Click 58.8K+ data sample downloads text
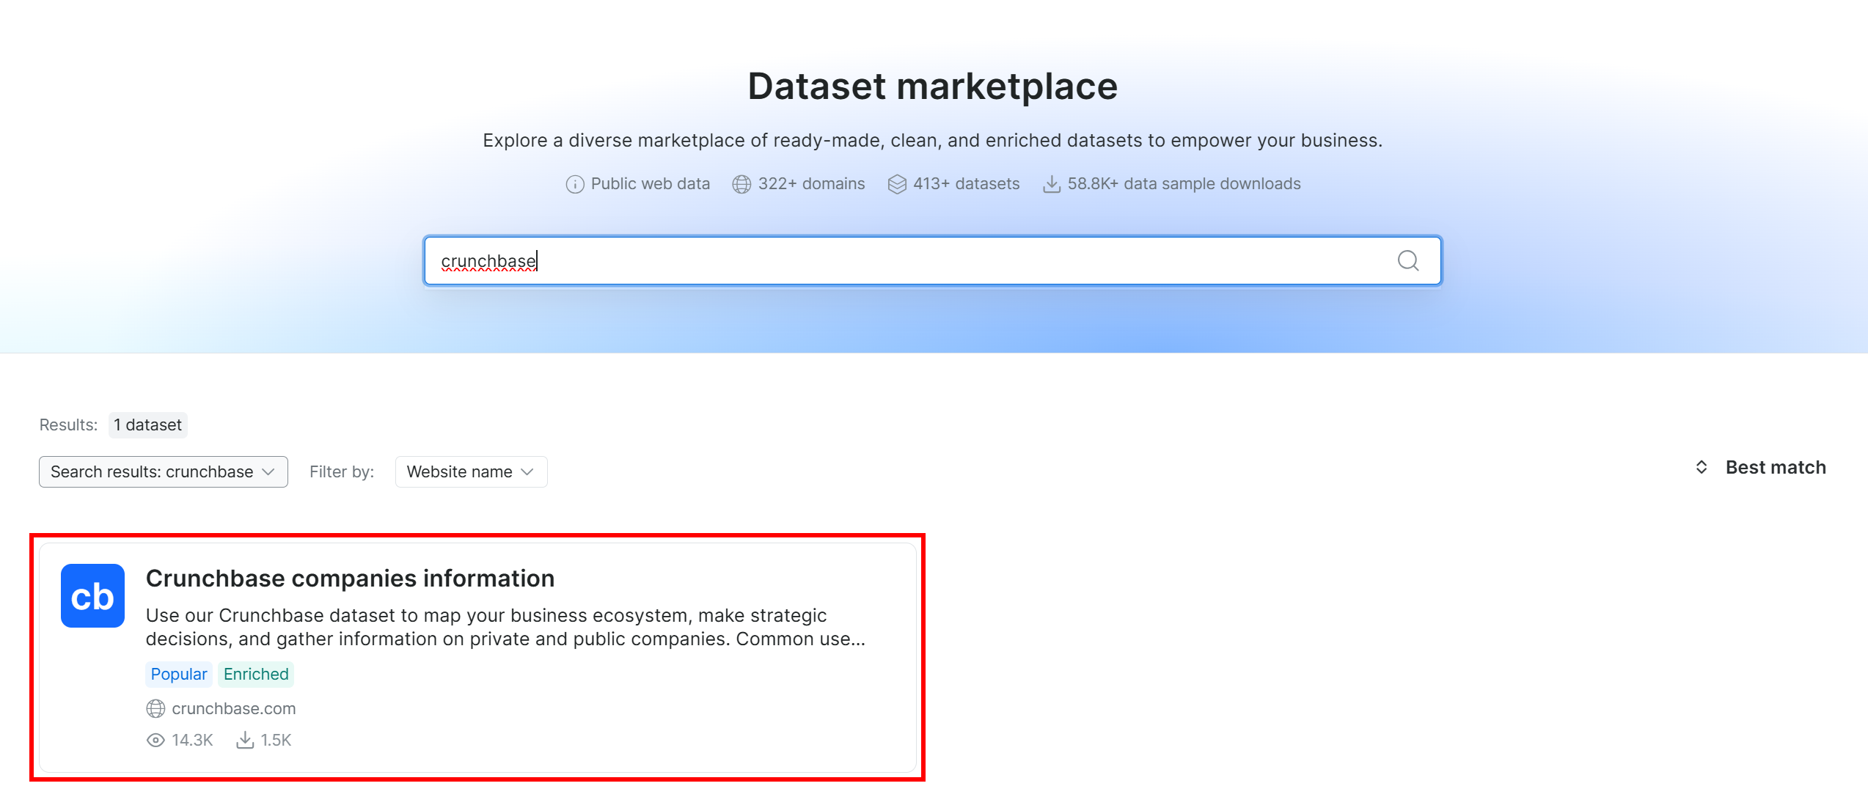 click(1184, 184)
